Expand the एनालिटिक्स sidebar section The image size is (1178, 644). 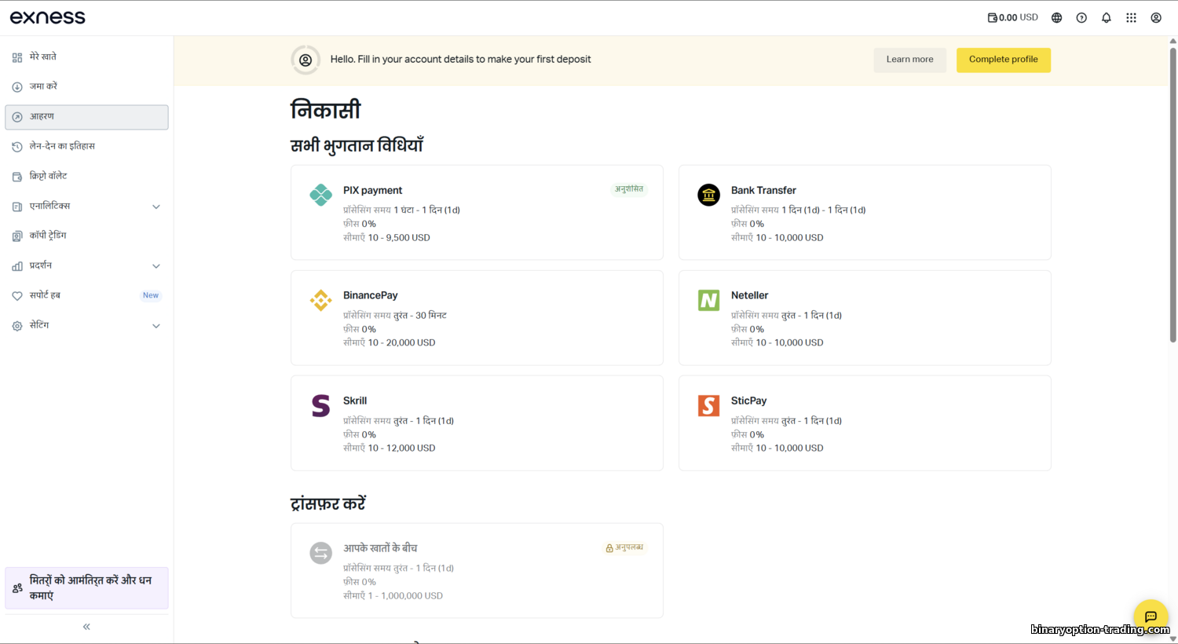pos(155,207)
